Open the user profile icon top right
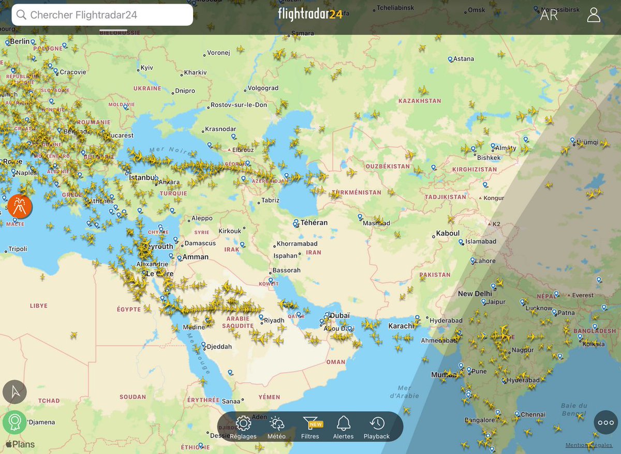This screenshot has width=621, height=454. click(x=593, y=15)
